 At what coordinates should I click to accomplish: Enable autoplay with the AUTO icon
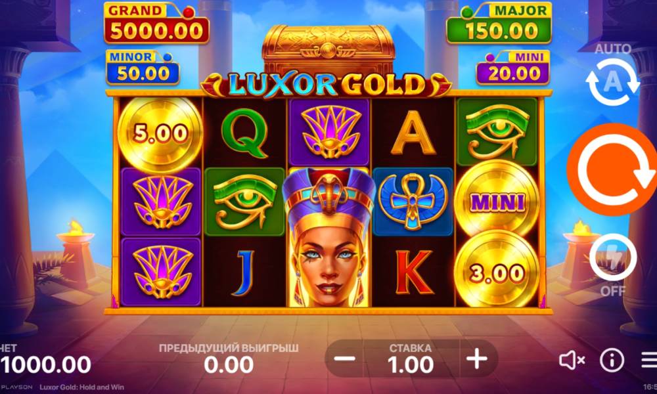tap(612, 81)
